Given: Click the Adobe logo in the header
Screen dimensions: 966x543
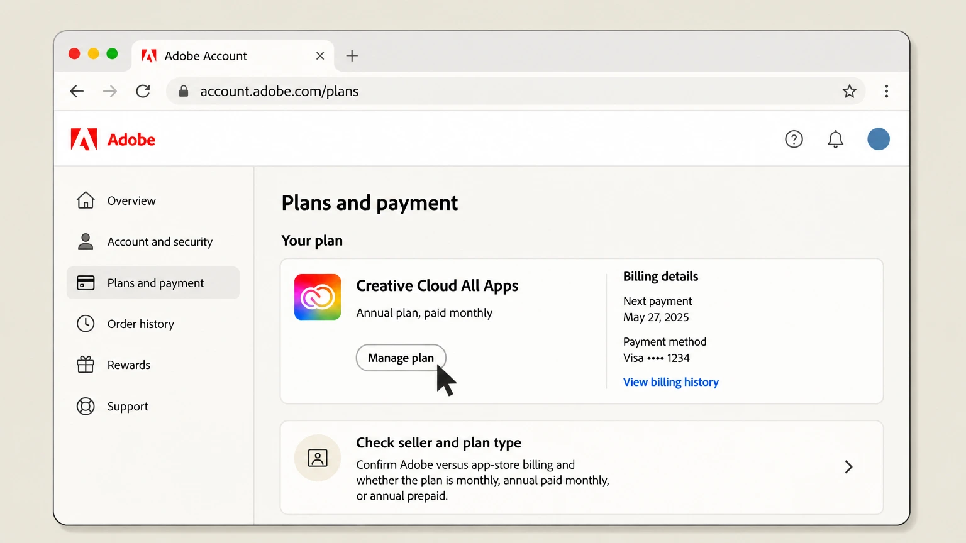Looking at the screenshot, I should click(x=113, y=140).
